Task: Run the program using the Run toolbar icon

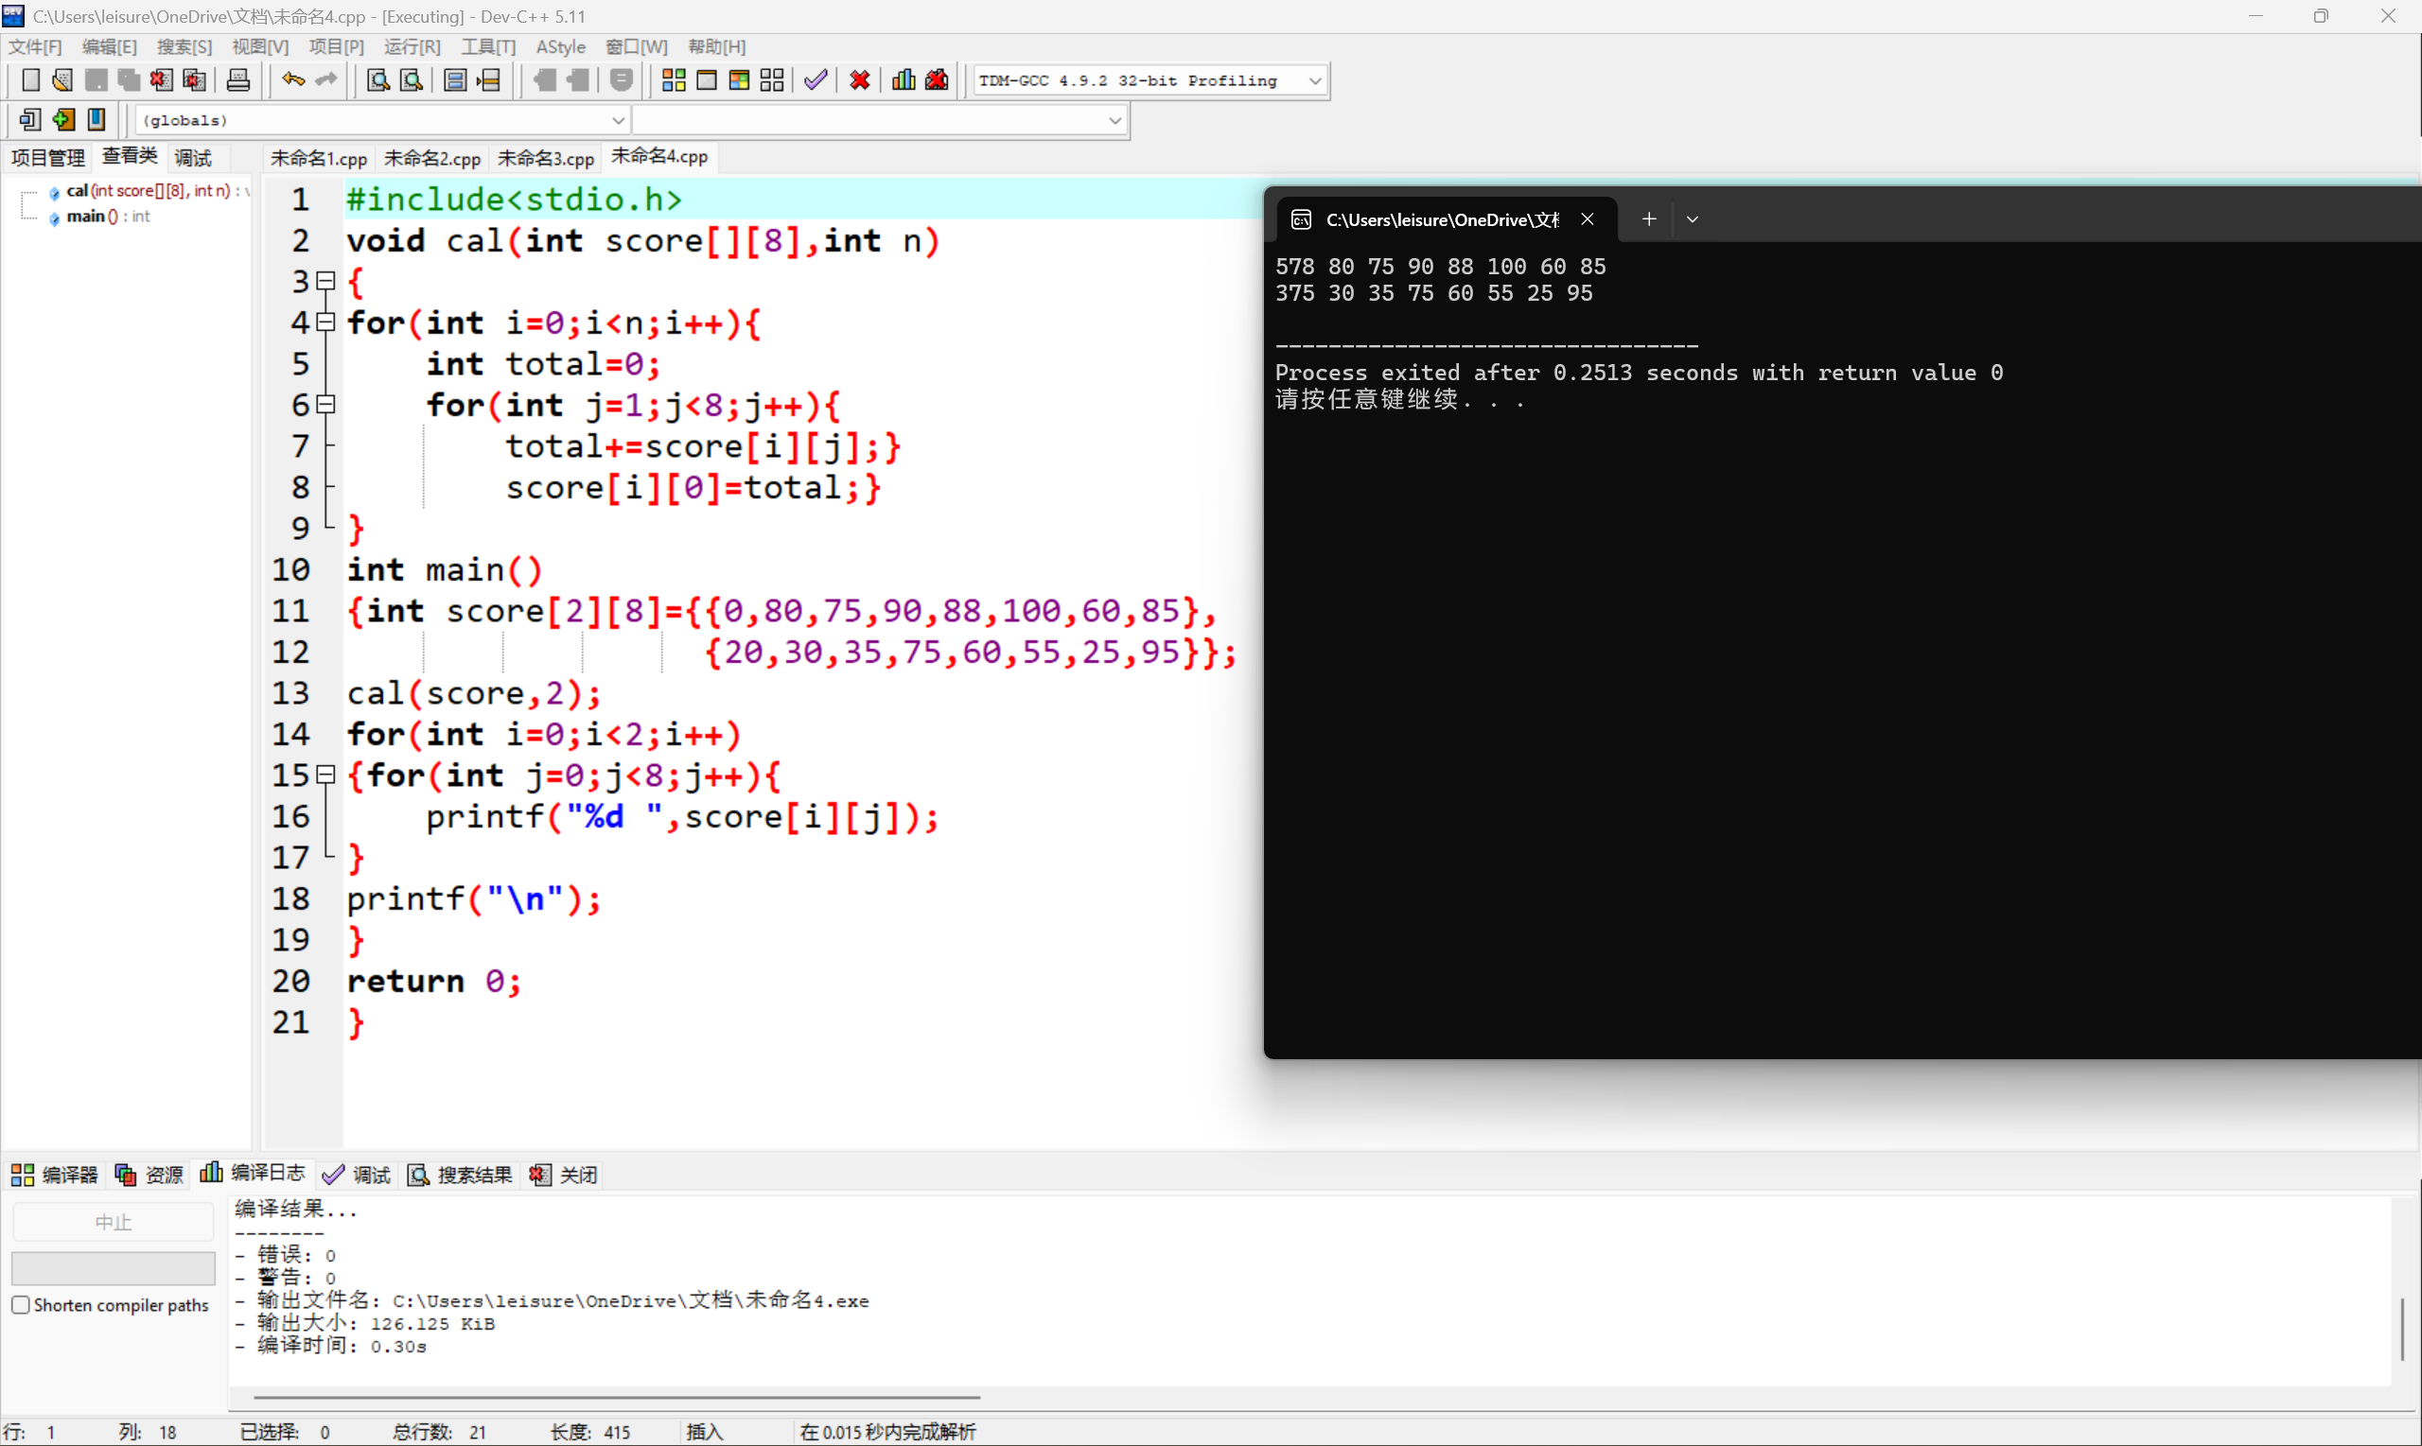Action: tap(707, 79)
